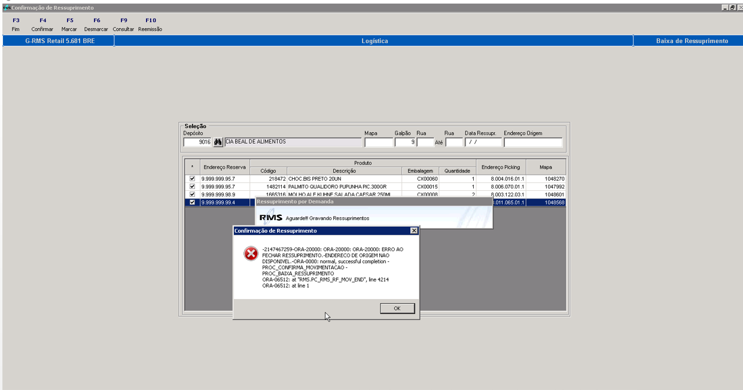Minimize the main application window
The height and width of the screenshot is (390, 743).
(x=725, y=8)
